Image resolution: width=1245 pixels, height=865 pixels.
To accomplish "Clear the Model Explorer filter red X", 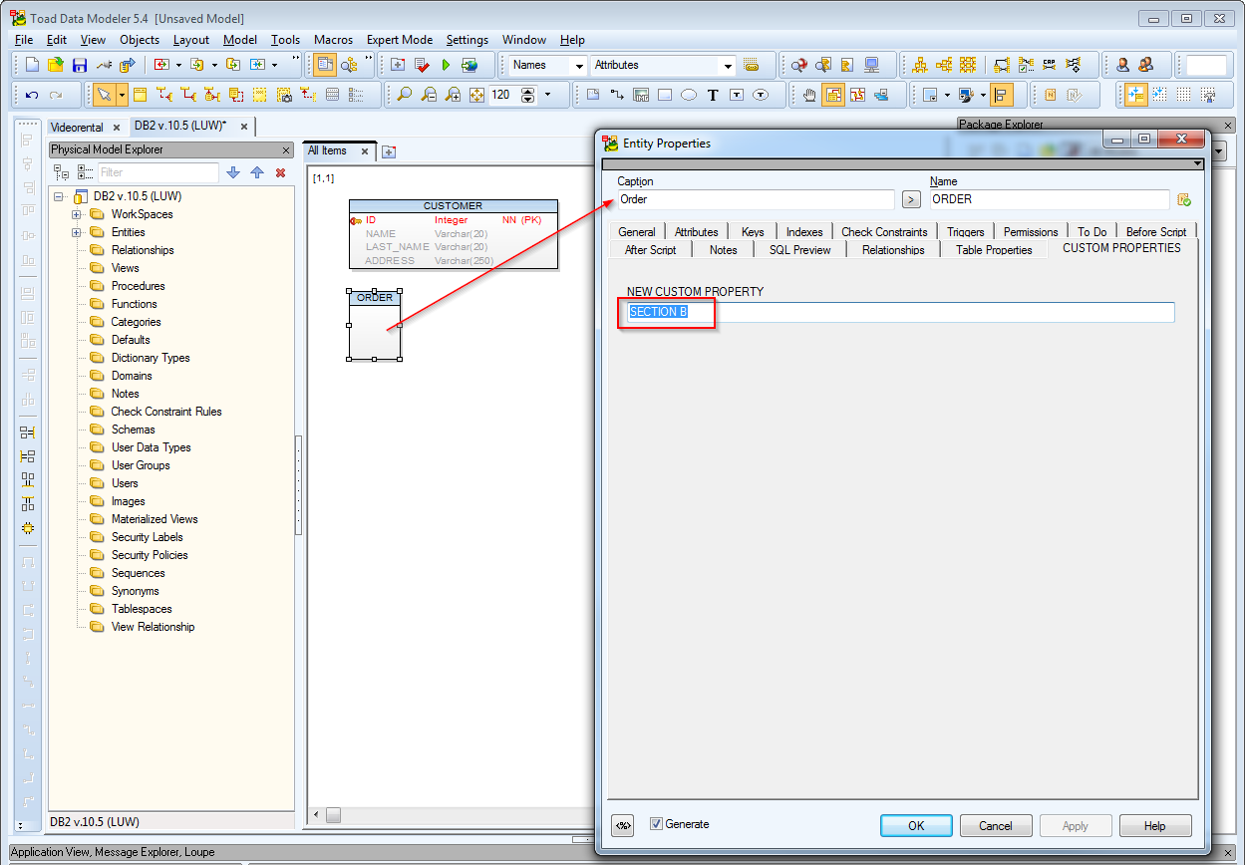I will pos(280,172).
